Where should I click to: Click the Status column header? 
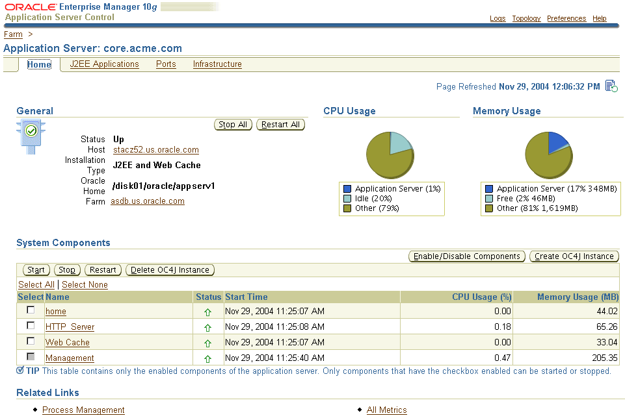click(209, 297)
